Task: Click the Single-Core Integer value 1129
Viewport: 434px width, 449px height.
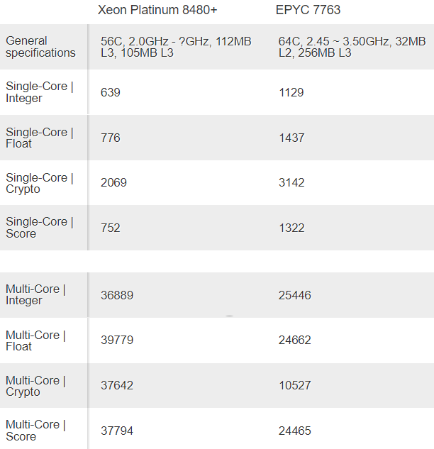Action: [x=290, y=92]
